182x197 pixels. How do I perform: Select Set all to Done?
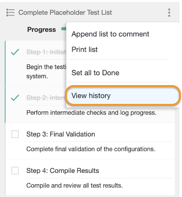(x=95, y=73)
